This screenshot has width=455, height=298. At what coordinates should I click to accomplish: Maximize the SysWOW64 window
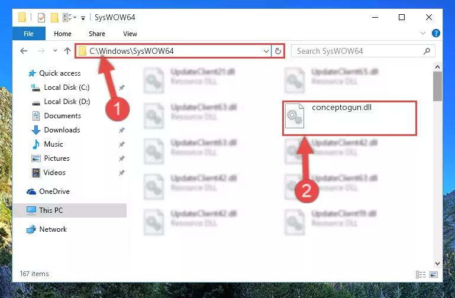pos(402,17)
